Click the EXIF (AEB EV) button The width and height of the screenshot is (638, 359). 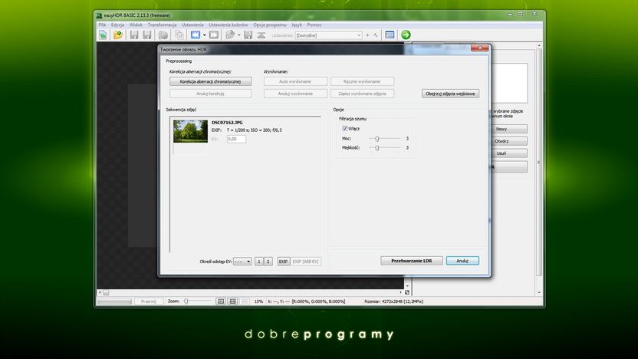pyautogui.click(x=305, y=262)
